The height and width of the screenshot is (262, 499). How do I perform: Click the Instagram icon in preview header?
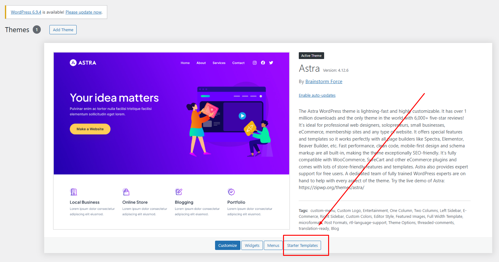click(255, 63)
